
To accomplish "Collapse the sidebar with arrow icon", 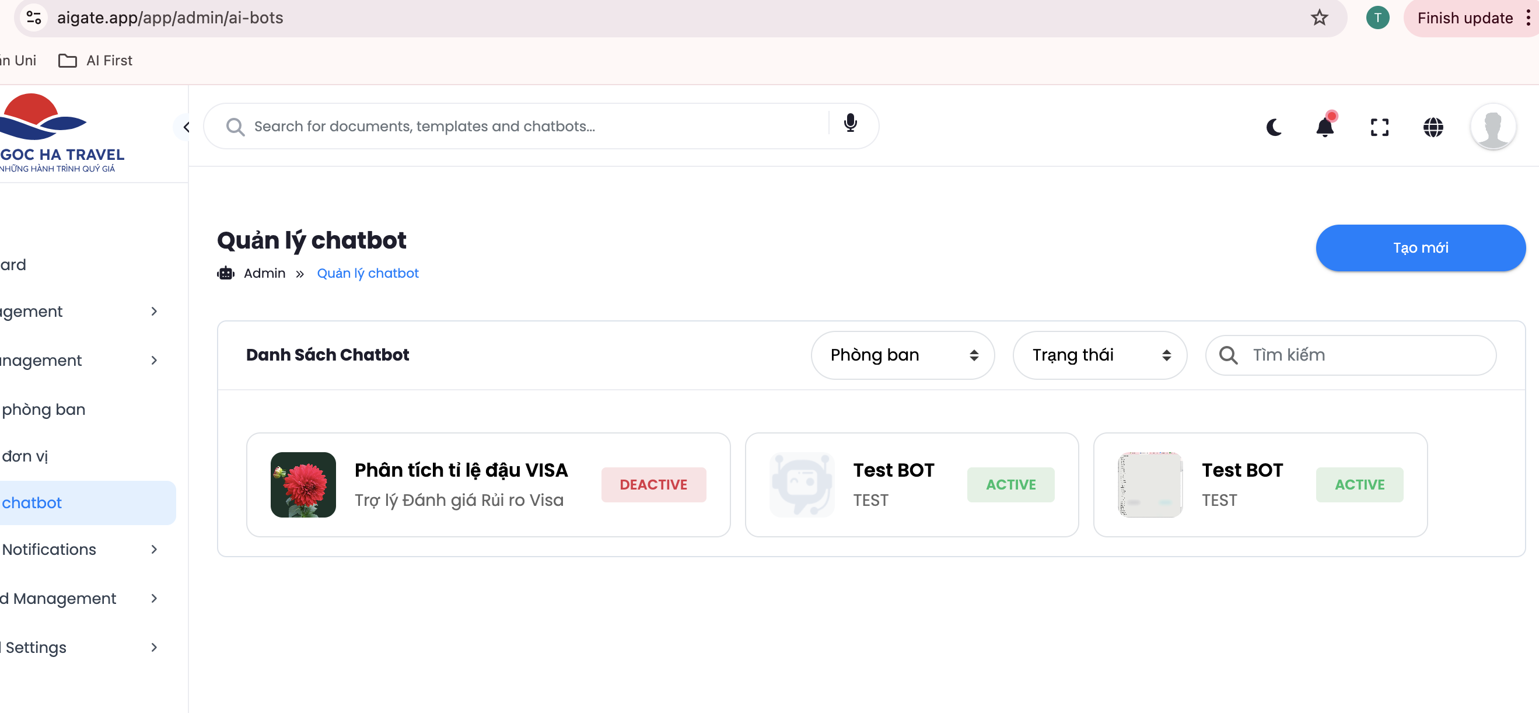I will tap(186, 127).
